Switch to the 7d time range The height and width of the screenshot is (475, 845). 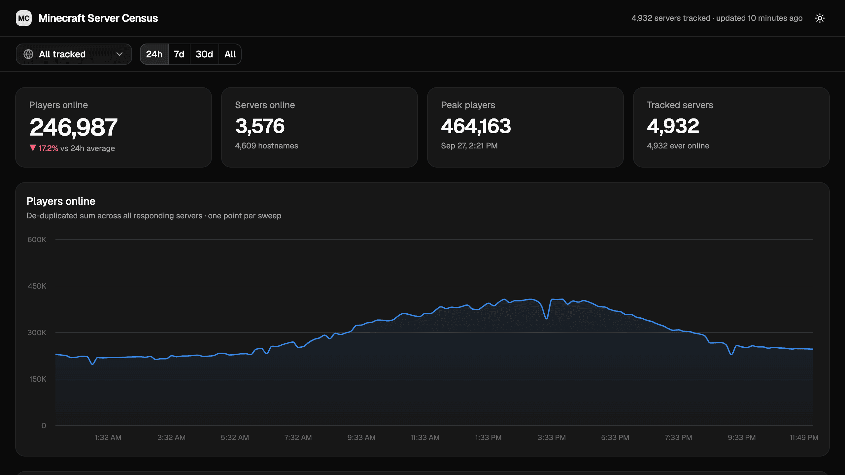[x=179, y=54]
